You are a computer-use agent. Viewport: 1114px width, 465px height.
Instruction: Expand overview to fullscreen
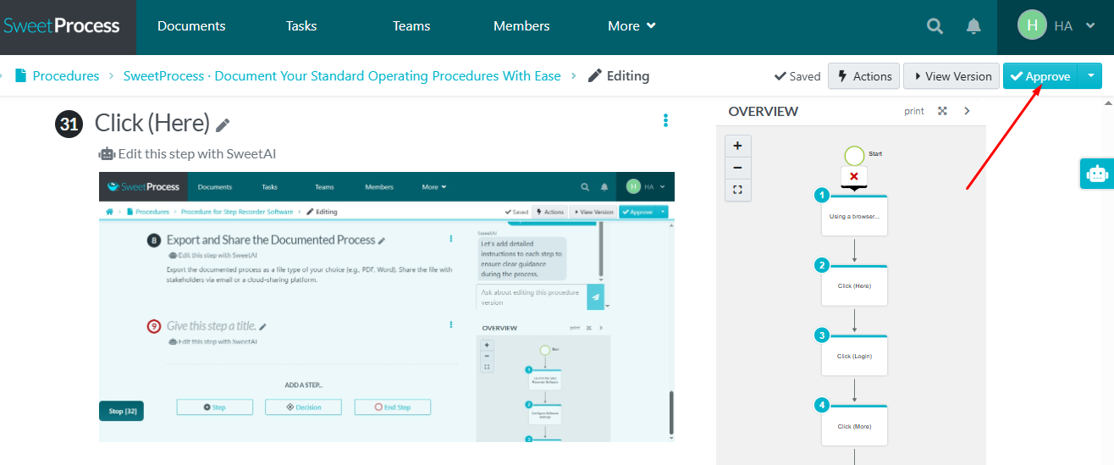(942, 111)
